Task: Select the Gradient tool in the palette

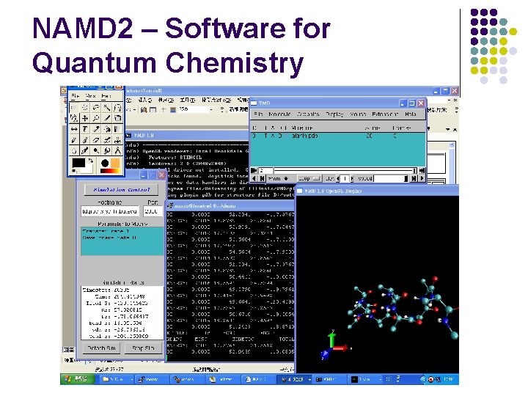Action: point(117,129)
